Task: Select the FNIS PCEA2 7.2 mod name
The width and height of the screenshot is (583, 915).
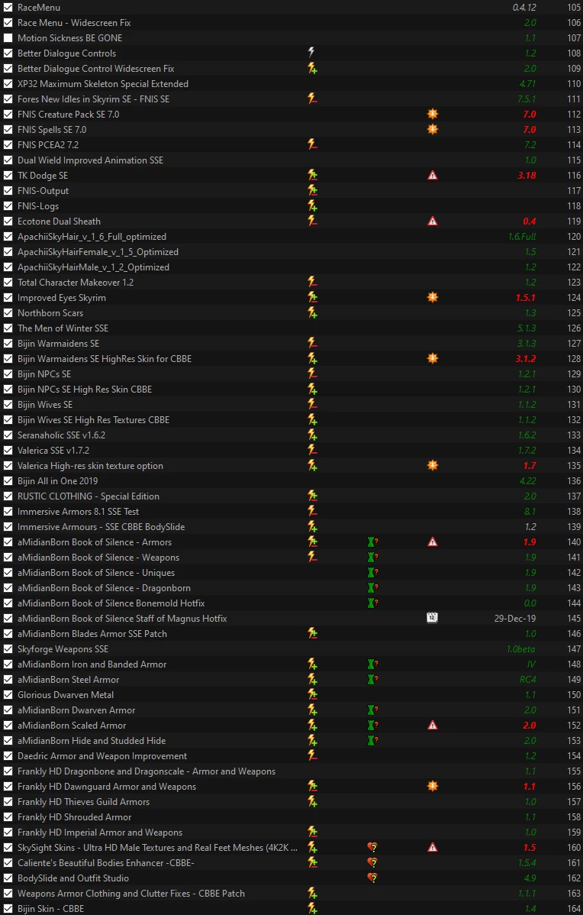Action: tap(48, 144)
